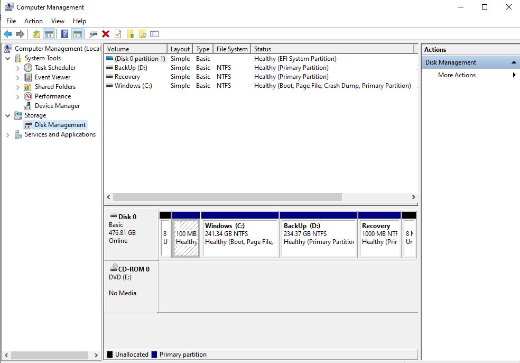Select Device Manager in the tree
Image resolution: width=520 pixels, height=363 pixels.
(x=58, y=106)
